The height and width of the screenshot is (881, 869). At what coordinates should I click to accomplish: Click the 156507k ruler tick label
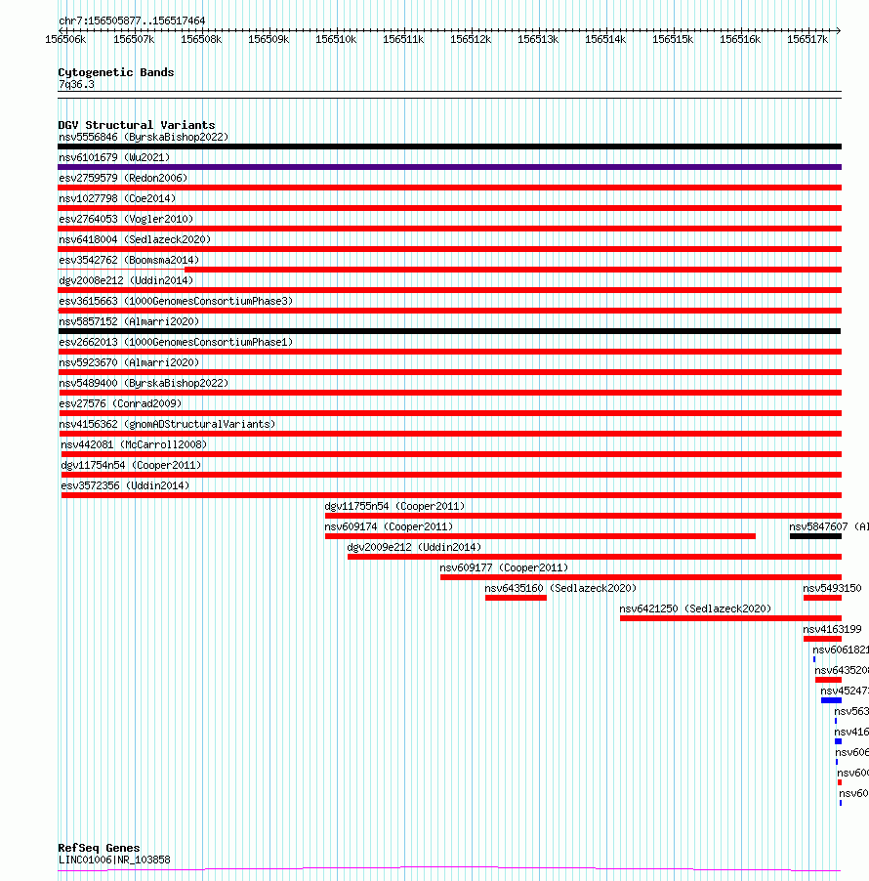134,39
